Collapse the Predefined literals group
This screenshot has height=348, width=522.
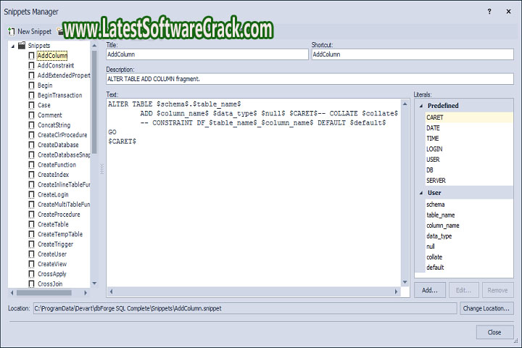pyautogui.click(x=420, y=106)
